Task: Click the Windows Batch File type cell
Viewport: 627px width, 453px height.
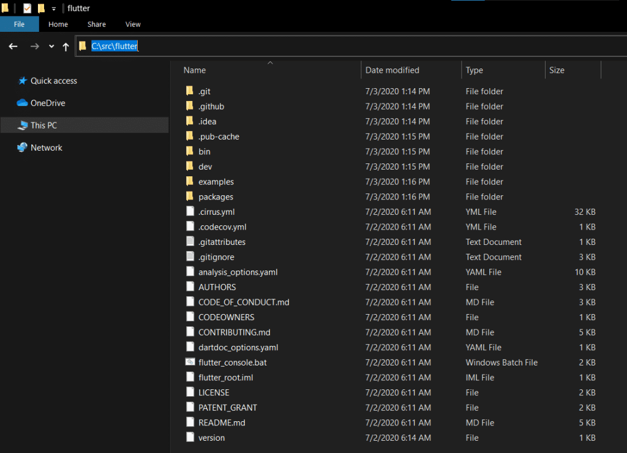Action: point(501,362)
